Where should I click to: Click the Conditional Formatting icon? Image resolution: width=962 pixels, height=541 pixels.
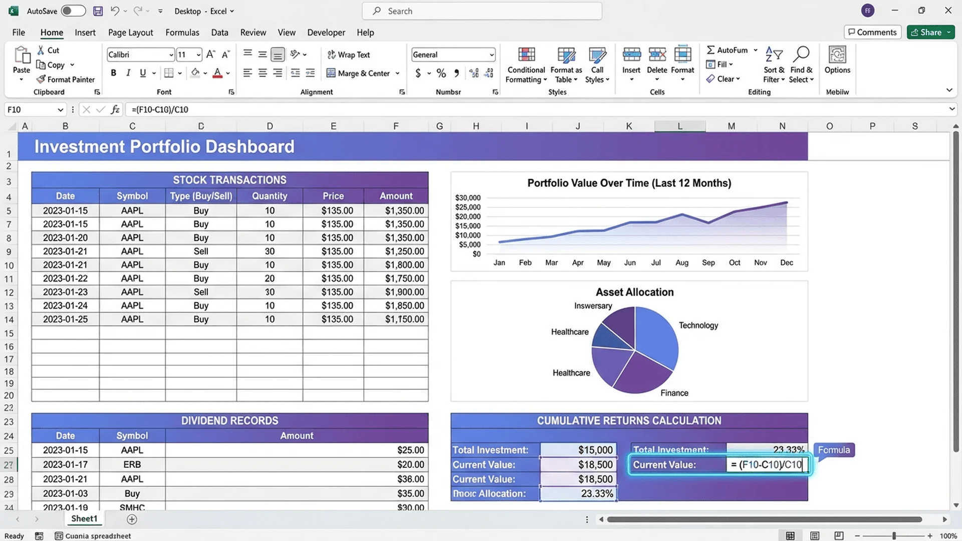point(526,55)
